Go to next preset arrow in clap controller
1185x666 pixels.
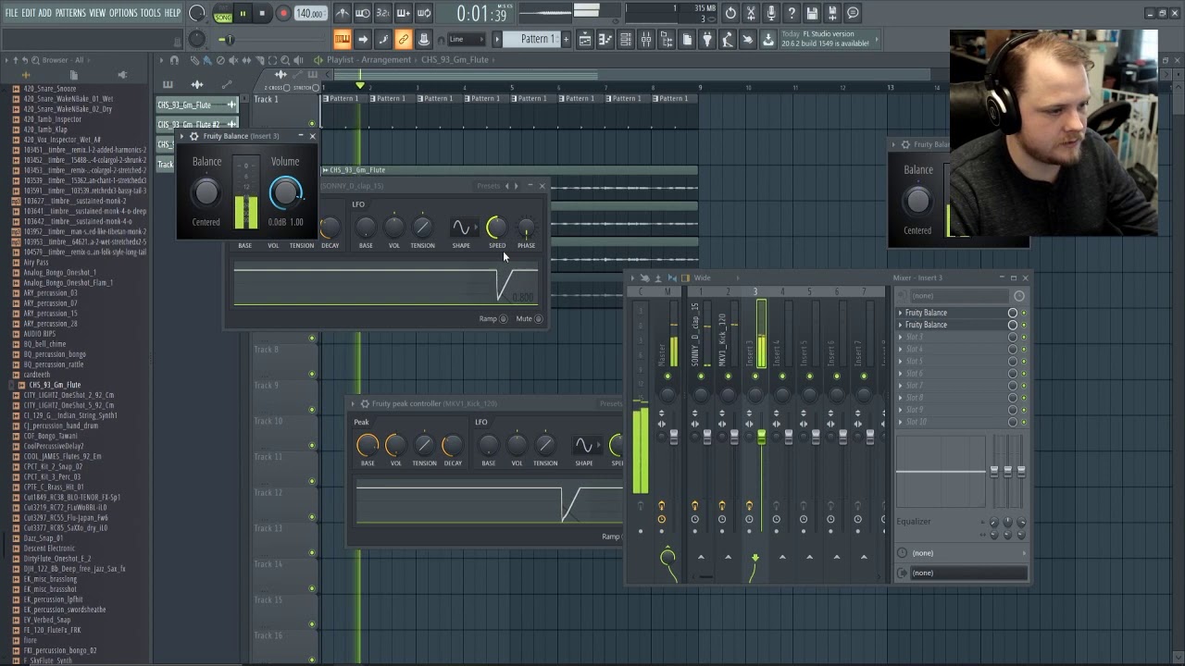click(516, 186)
